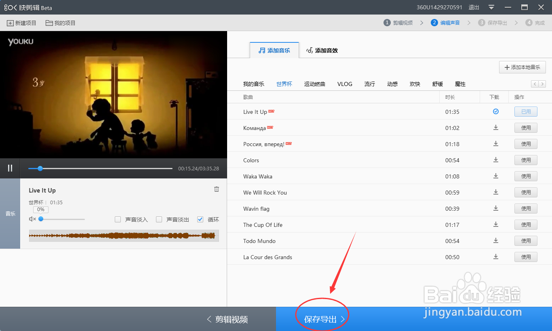Screen dimensions: 552x331
Task: Click the video progress slider handle
Action: tap(40, 168)
